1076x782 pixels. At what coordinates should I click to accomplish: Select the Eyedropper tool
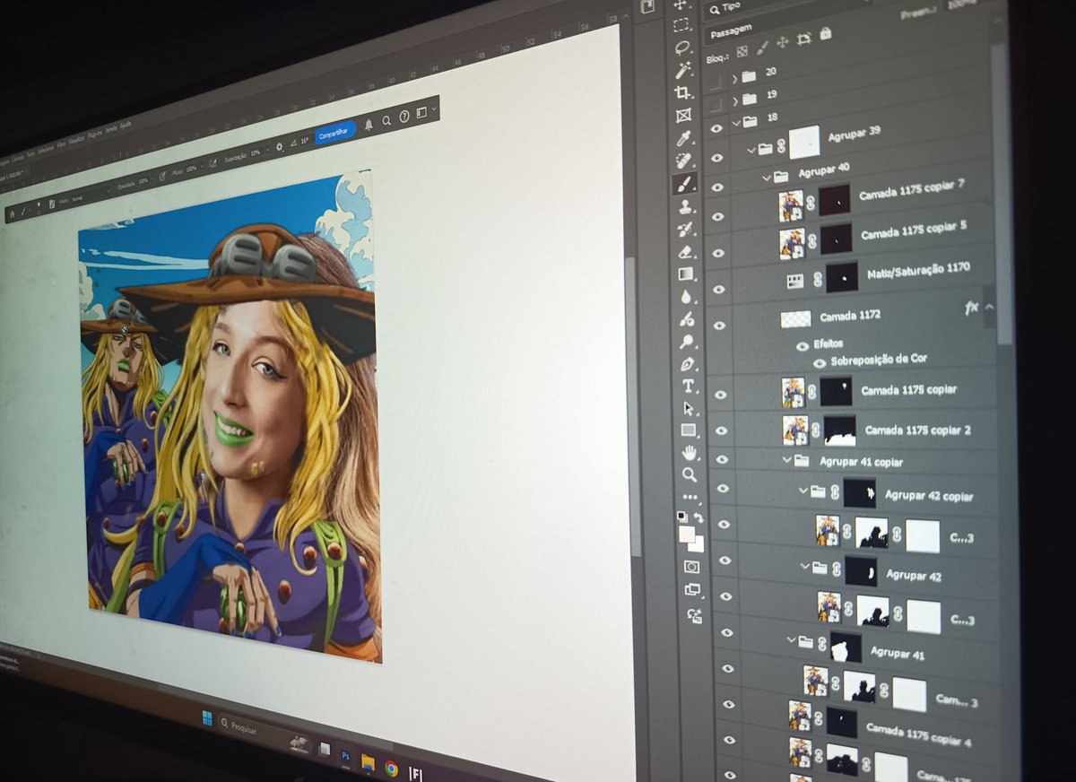pos(684,137)
